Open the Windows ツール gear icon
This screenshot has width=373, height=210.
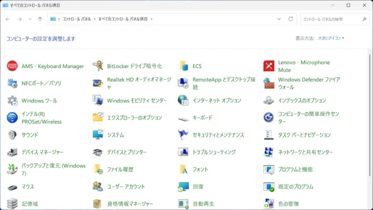point(12,101)
